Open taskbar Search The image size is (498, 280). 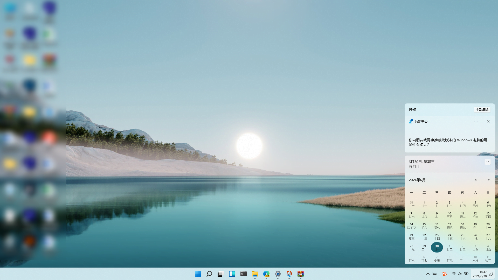[x=209, y=274]
